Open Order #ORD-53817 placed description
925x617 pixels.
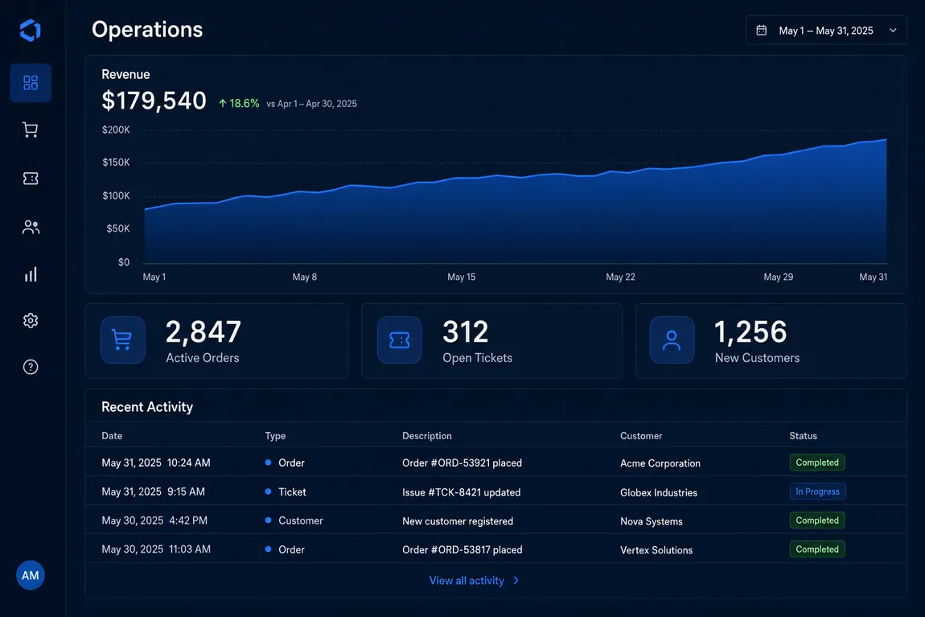pyautogui.click(x=462, y=549)
